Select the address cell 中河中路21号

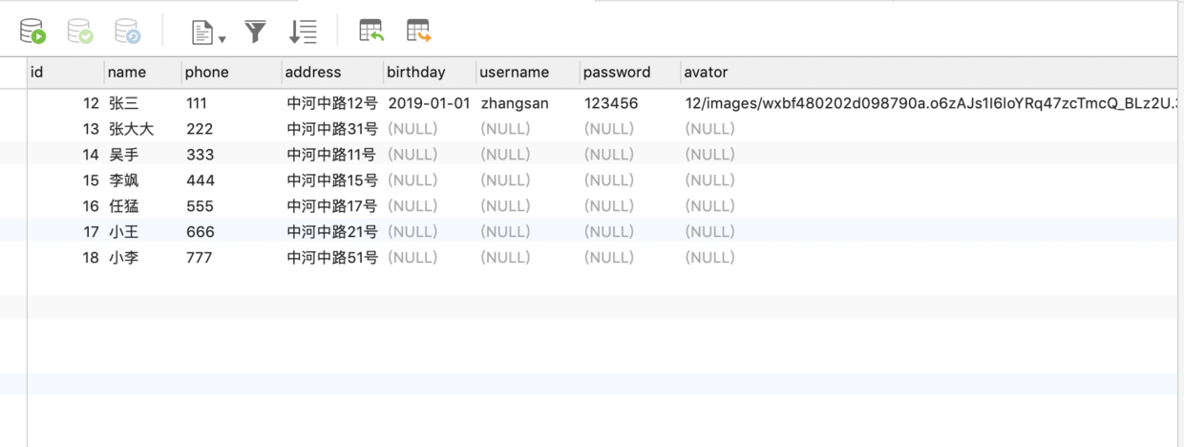click(332, 232)
